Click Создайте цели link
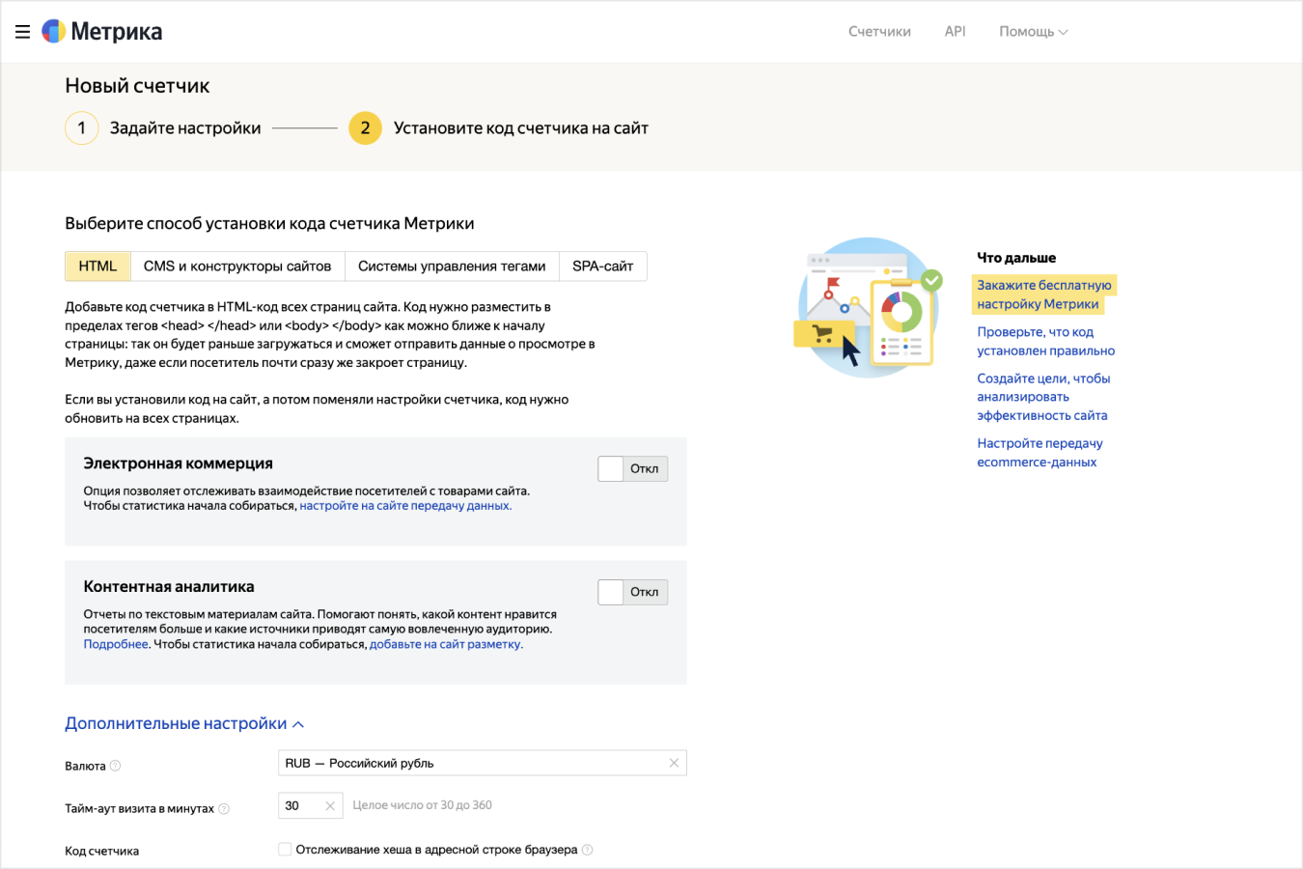The image size is (1303, 869). [1043, 397]
